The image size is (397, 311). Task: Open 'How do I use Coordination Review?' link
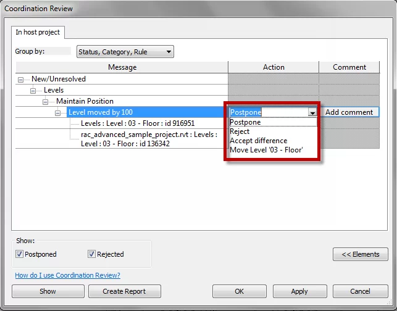click(x=67, y=275)
